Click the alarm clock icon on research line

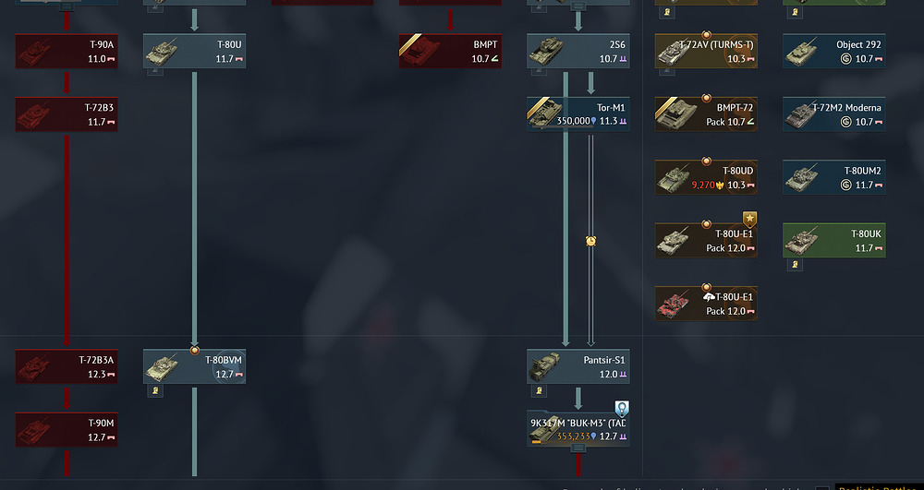pos(590,241)
